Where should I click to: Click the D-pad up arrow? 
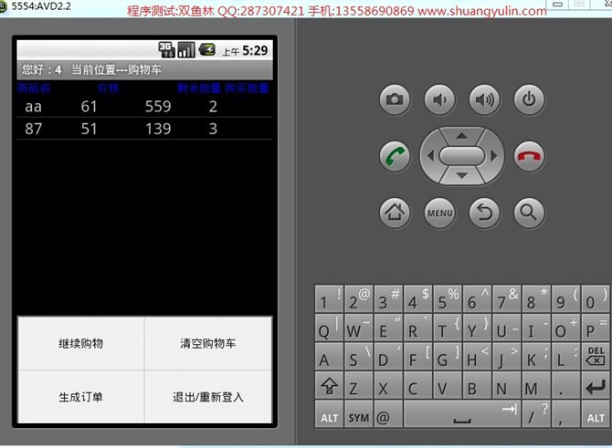click(462, 136)
